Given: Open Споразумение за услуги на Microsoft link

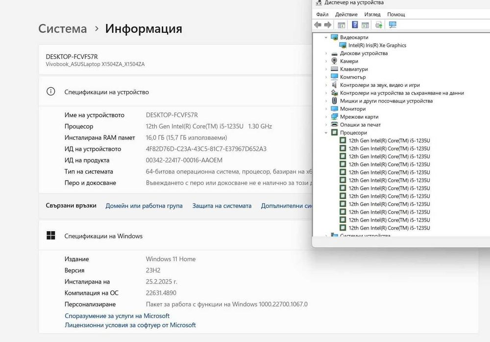Looking at the screenshot, I should coord(117,316).
